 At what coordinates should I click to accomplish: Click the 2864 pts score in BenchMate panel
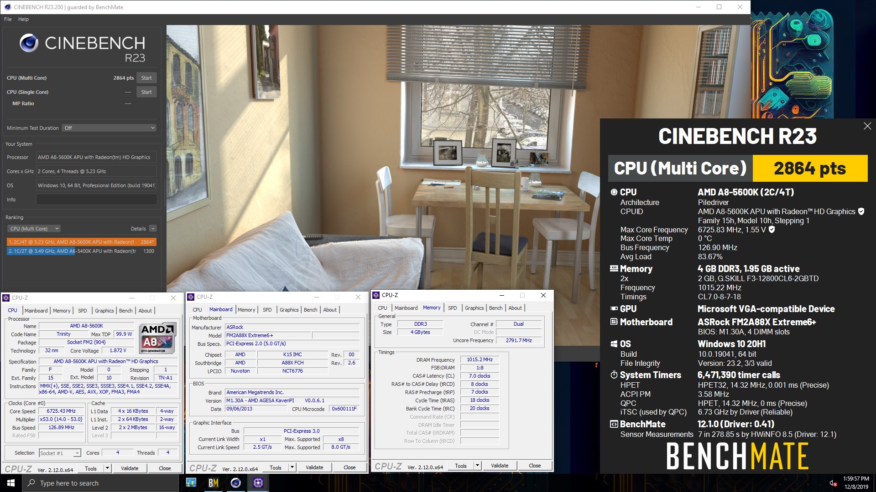tap(810, 168)
